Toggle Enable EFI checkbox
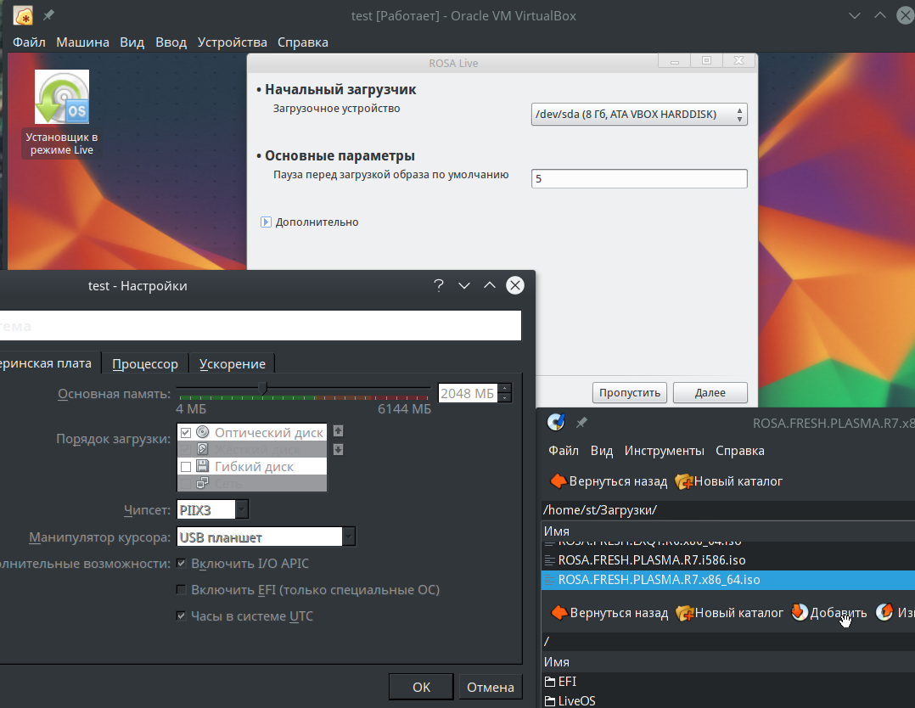Image resolution: width=915 pixels, height=708 pixels. 181,589
